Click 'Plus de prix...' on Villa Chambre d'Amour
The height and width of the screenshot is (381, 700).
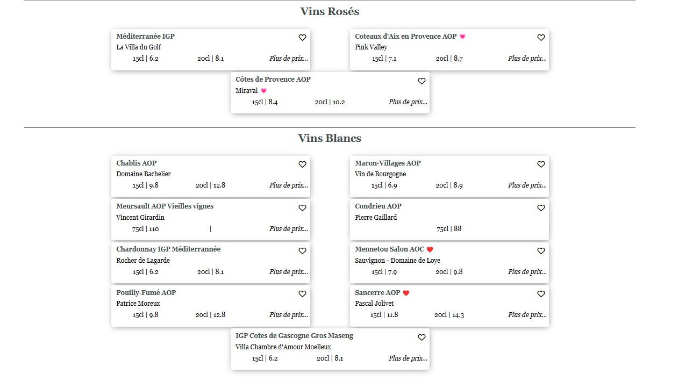[x=408, y=358]
